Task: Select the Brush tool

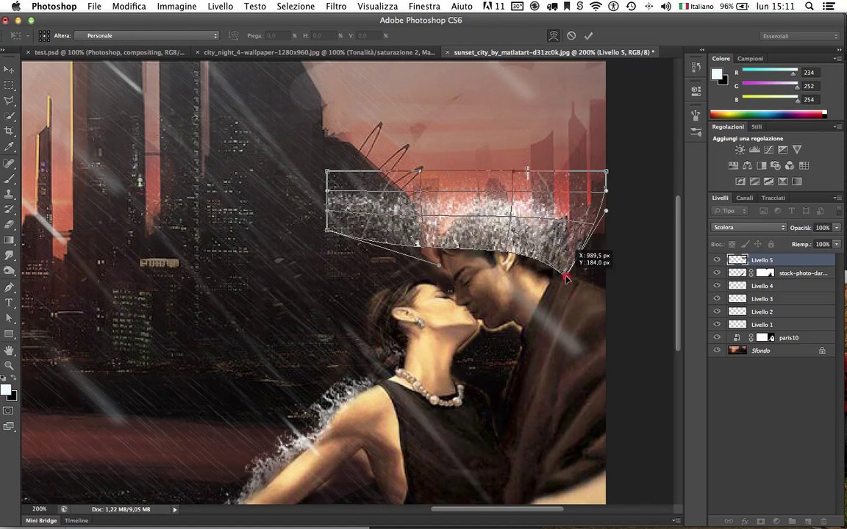Action: tap(9, 178)
